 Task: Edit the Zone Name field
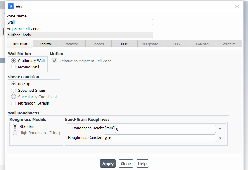[80, 22]
